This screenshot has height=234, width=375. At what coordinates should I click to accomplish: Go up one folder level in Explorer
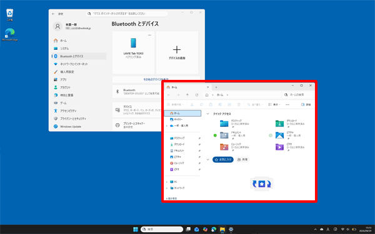(x=187, y=95)
